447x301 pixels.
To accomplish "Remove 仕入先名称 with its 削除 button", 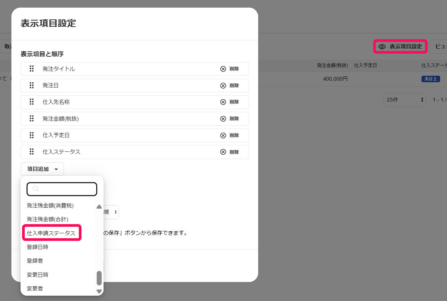I will 230,102.
